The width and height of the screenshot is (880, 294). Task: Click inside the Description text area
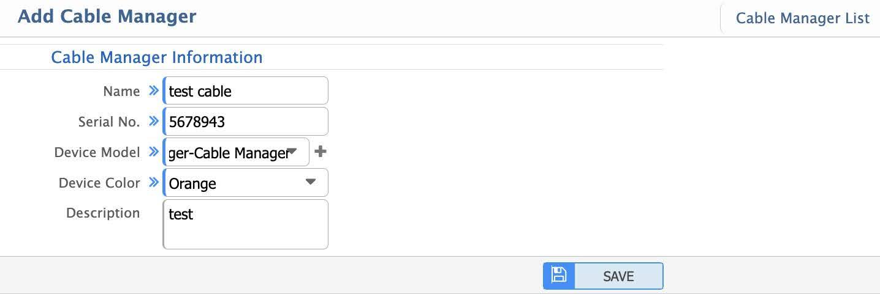click(246, 224)
